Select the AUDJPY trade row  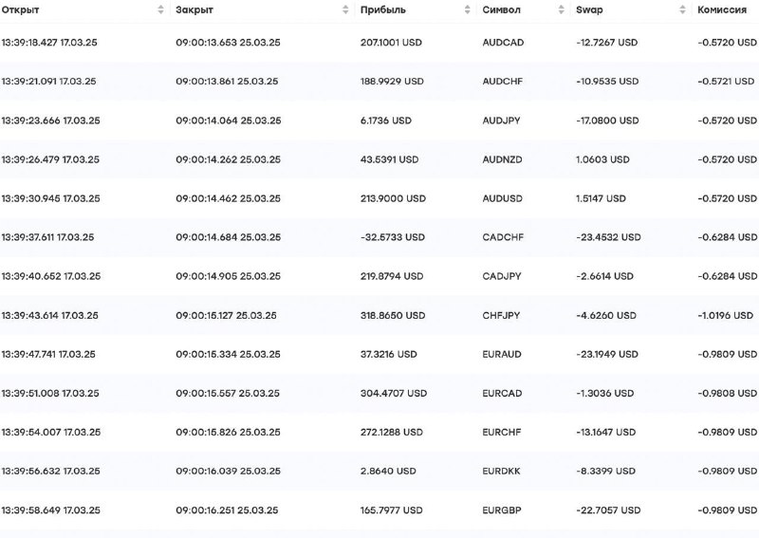379,121
